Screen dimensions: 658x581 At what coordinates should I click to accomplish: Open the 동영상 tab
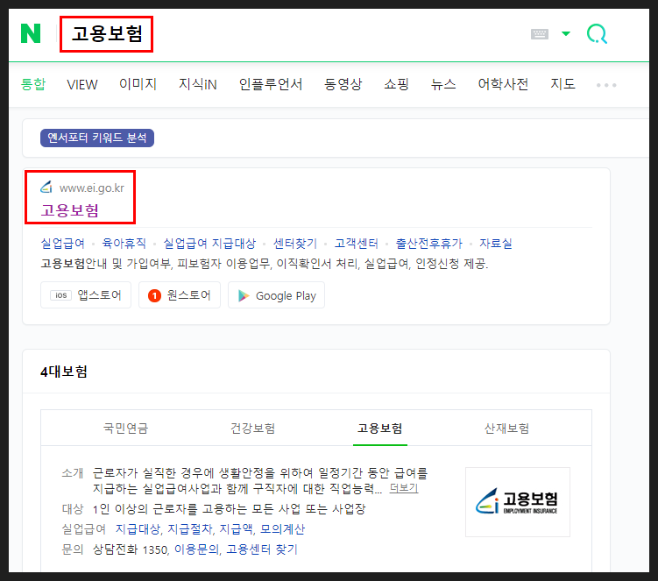point(343,84)
